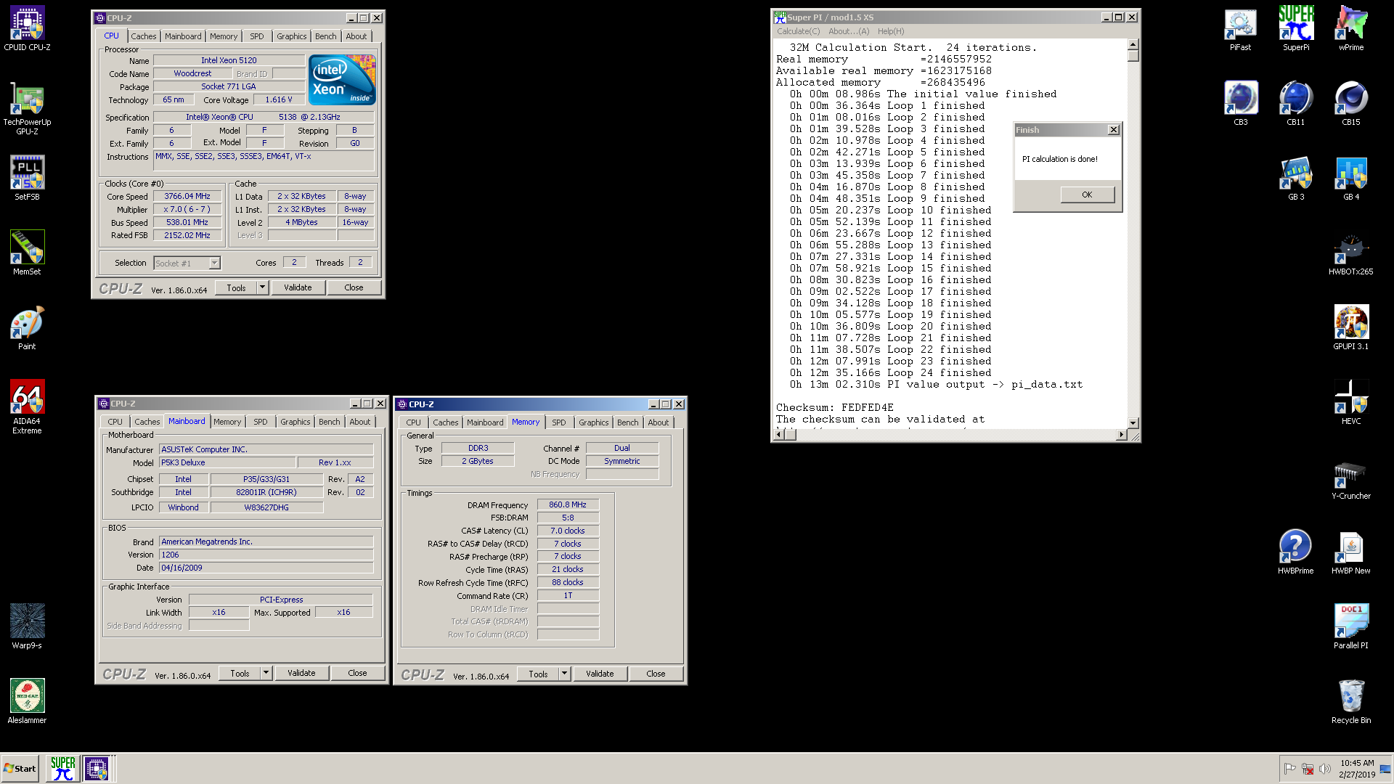Click Close button in Memory CPU-Z window
Screen dimensions: 1394x784
pyautogui.click(x=656, y=674)
